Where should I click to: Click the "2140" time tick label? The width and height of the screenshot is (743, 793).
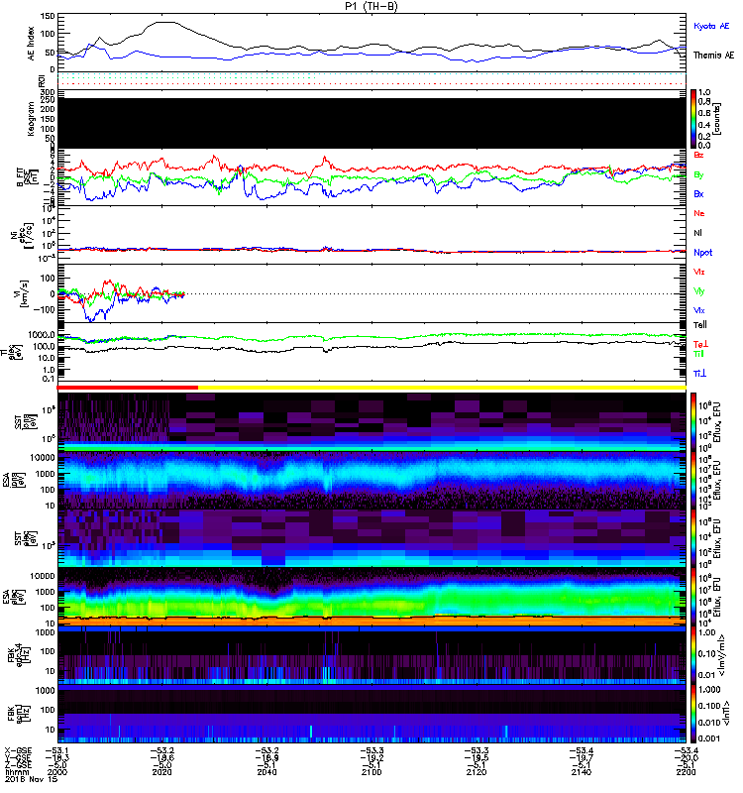(581, 772)
